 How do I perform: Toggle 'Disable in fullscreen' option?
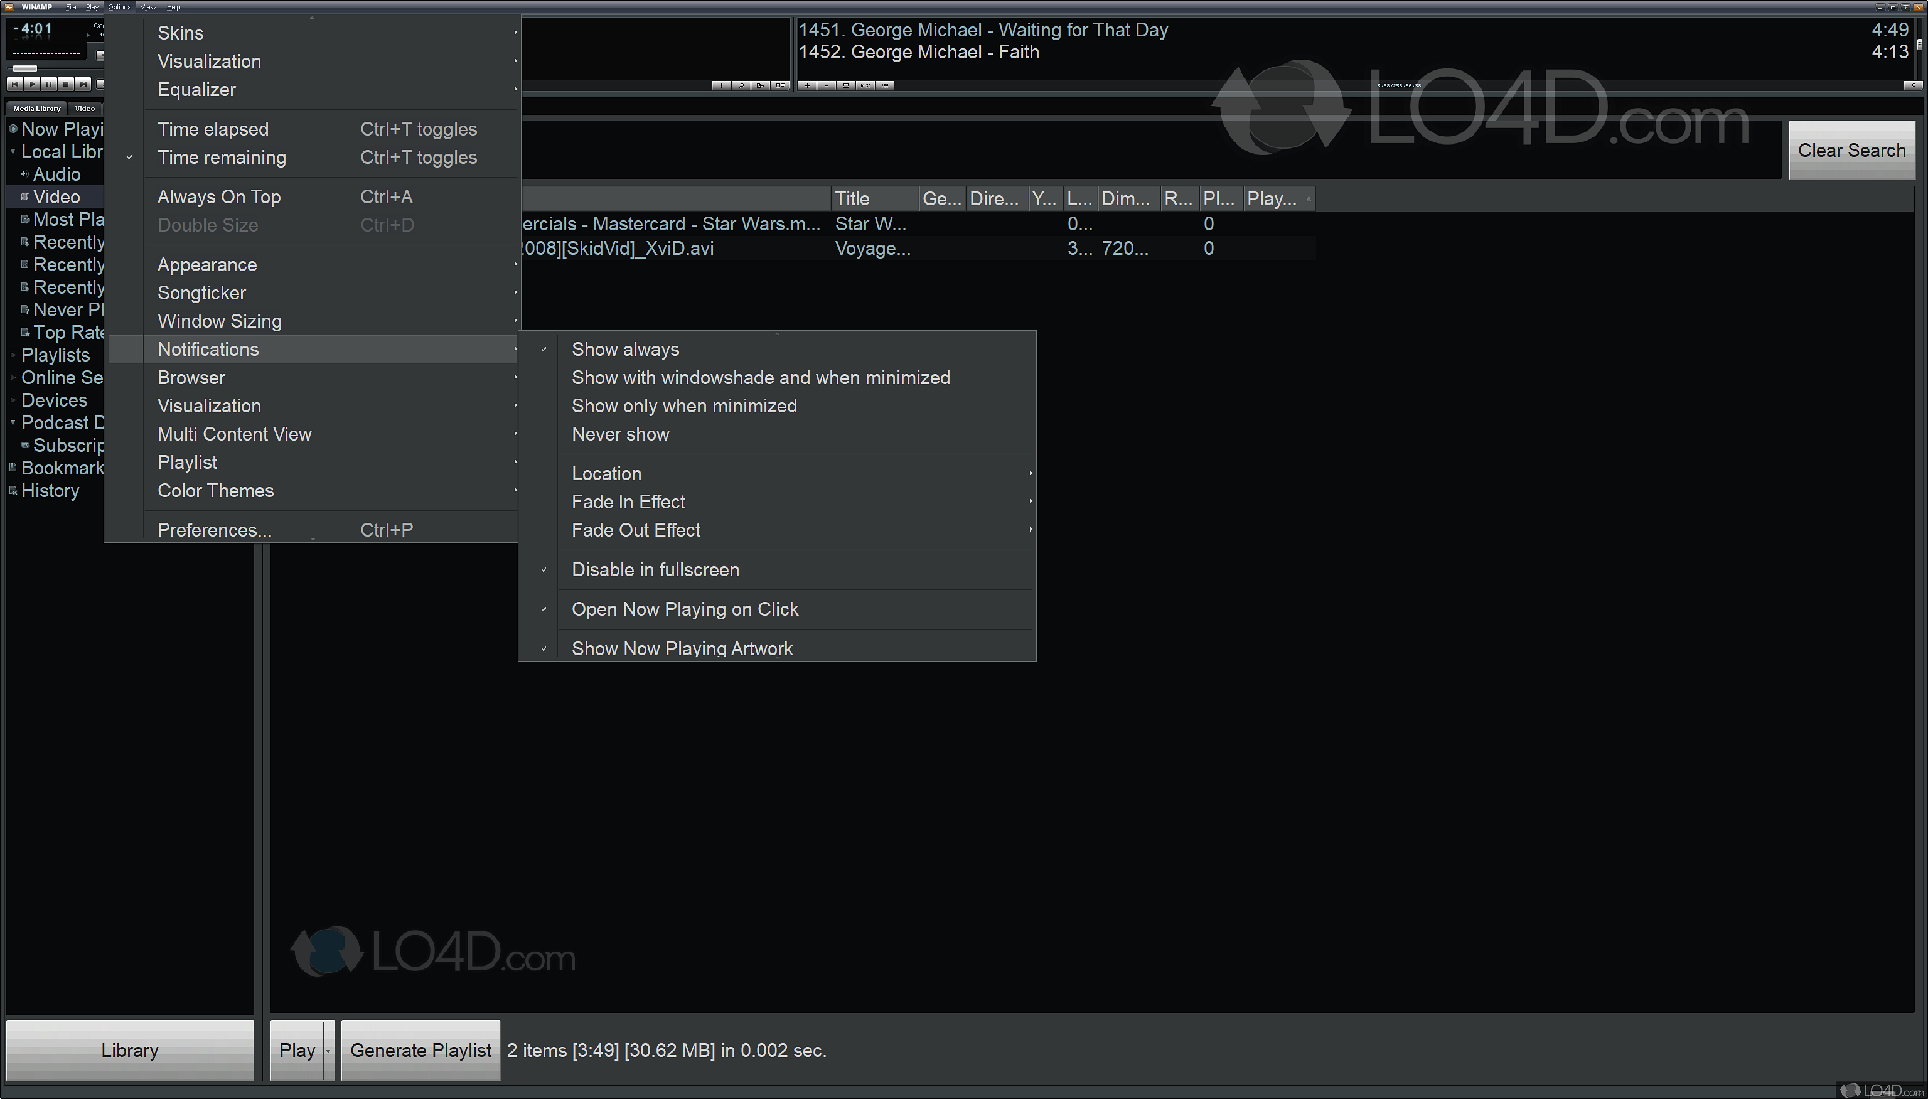(777, 570)
